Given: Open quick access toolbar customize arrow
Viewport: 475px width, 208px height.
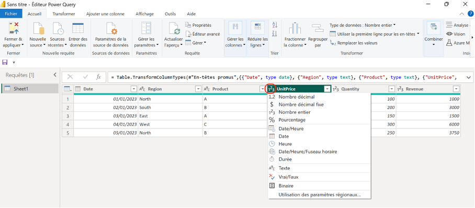Looking at the screenshot, I should click(14, 62).
